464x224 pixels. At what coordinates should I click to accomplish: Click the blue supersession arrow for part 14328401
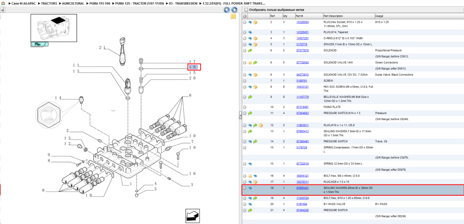click(x=250, y=32)
